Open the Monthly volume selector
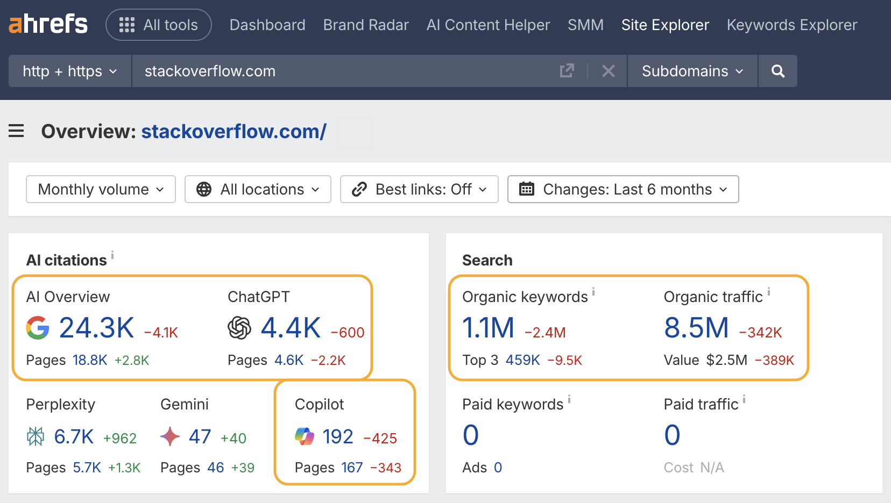 (100, 189)
